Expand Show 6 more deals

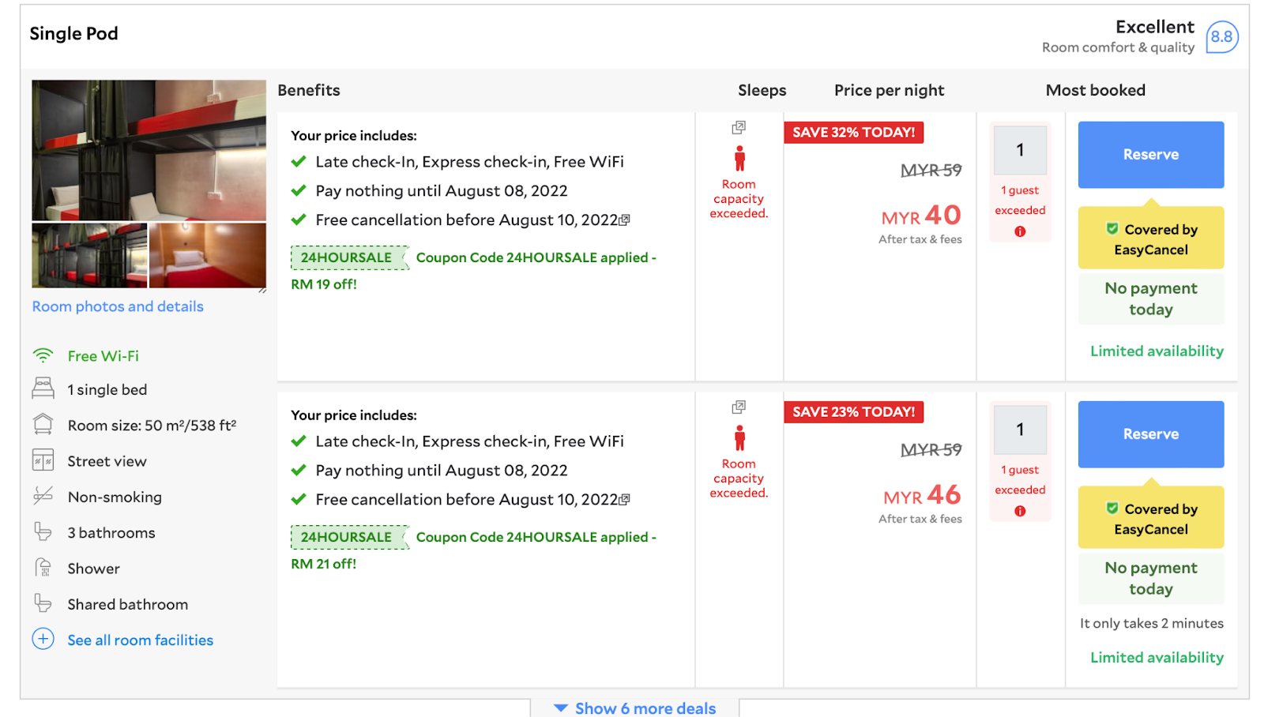pyautogui.click(x=636, y=708)
